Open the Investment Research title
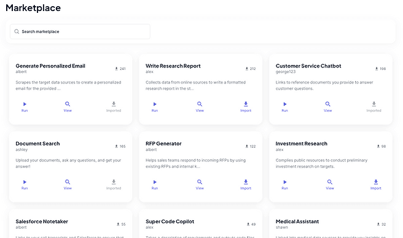This screenshot has width=403, height=238. (x=302, y=144)
